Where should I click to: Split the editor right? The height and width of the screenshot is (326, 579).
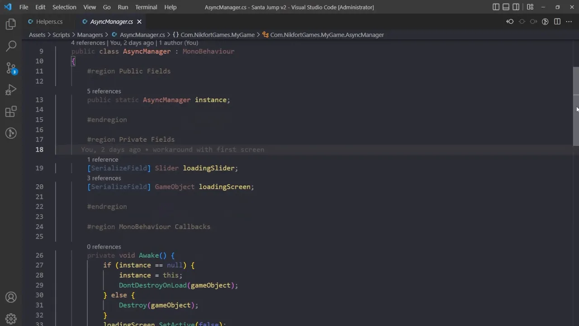[x=557, y=22]
